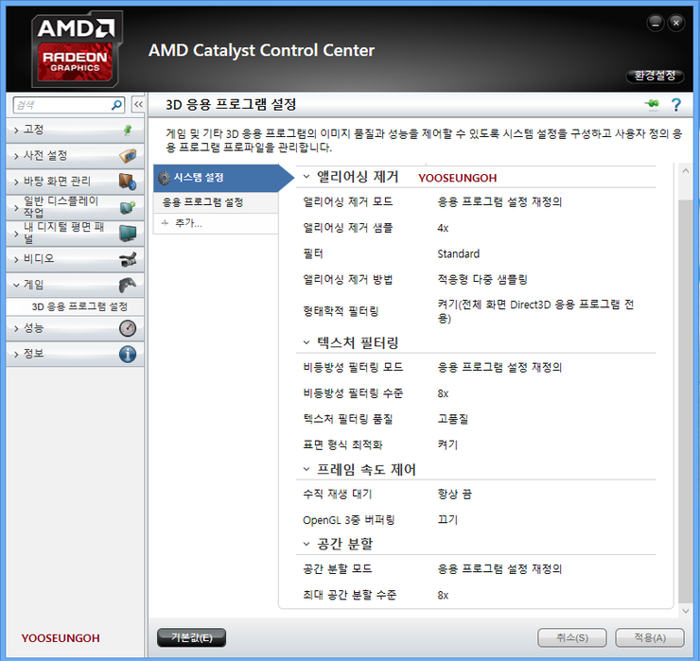Click the green pin icon in 고정 row

128,130
